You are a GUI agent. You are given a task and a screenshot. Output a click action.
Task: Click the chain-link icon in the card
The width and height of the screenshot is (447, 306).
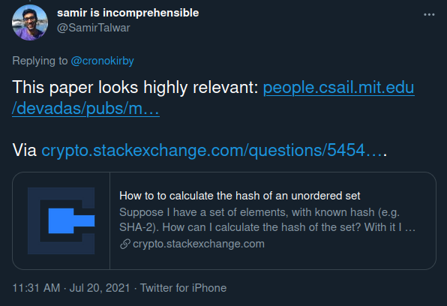point(124,244)
